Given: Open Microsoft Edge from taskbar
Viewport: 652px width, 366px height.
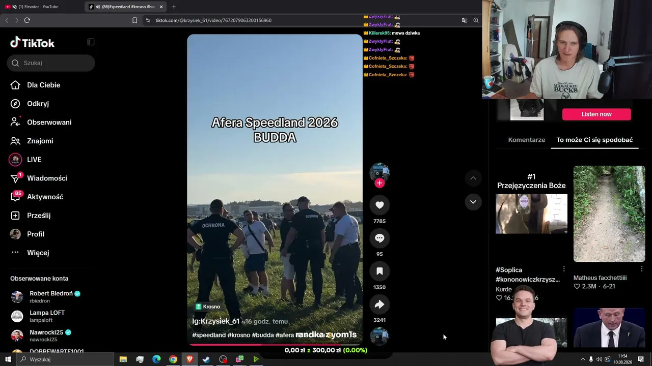Looking at the screenshot, I should point(156,359).
